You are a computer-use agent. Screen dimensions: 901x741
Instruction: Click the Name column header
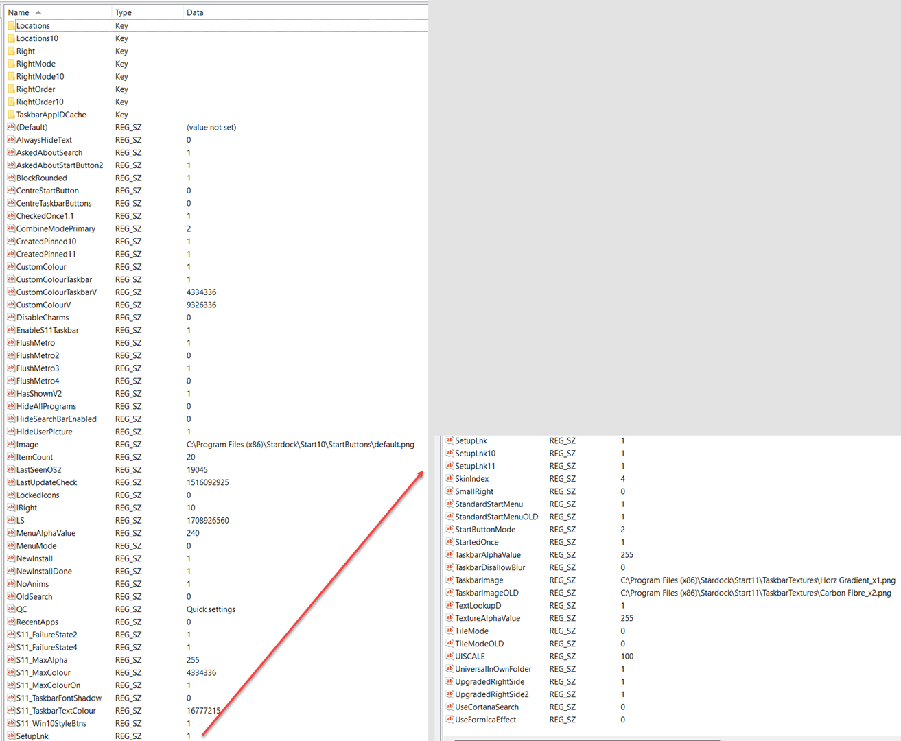56,12
